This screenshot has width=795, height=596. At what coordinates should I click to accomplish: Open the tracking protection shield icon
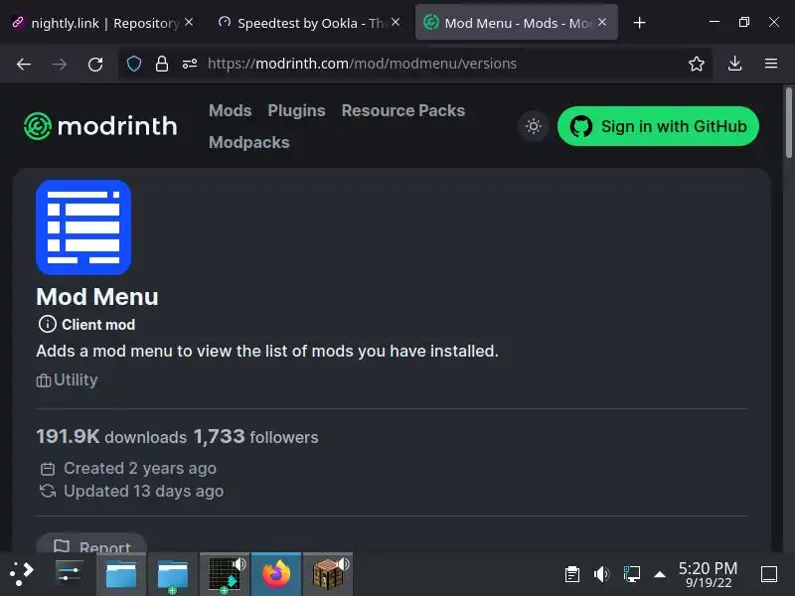point(134,64)
